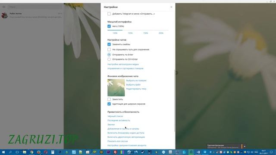Image resolution: width=276 pixels, height=155 pixels.
Task: Click the volume tray icon
Action: pos(252,152)
